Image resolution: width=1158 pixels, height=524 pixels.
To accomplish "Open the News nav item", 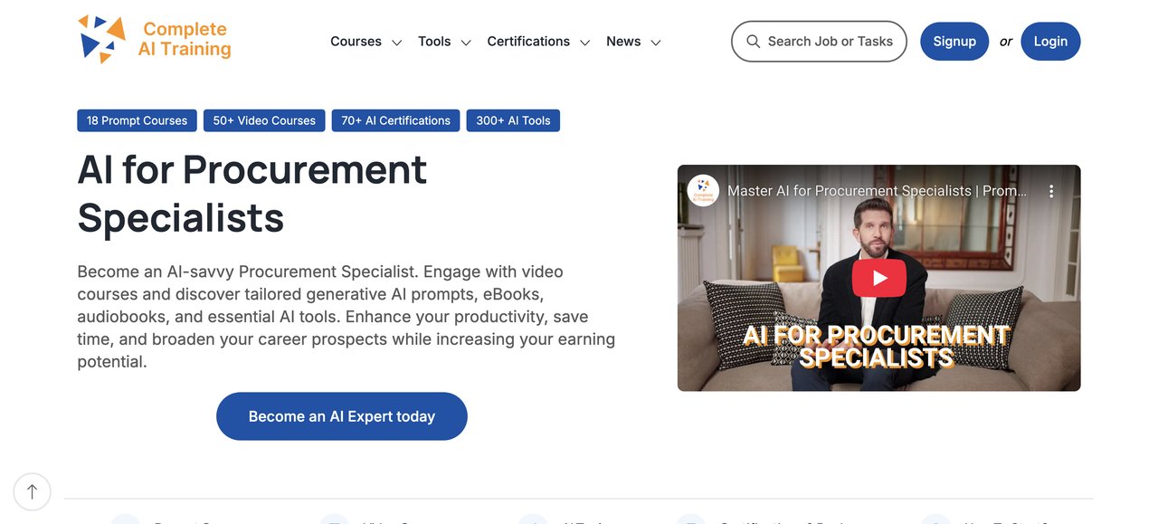I will click(623, 42).
